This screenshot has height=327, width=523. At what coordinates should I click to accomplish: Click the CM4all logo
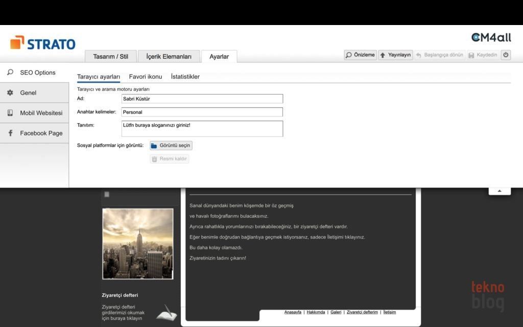490,38
